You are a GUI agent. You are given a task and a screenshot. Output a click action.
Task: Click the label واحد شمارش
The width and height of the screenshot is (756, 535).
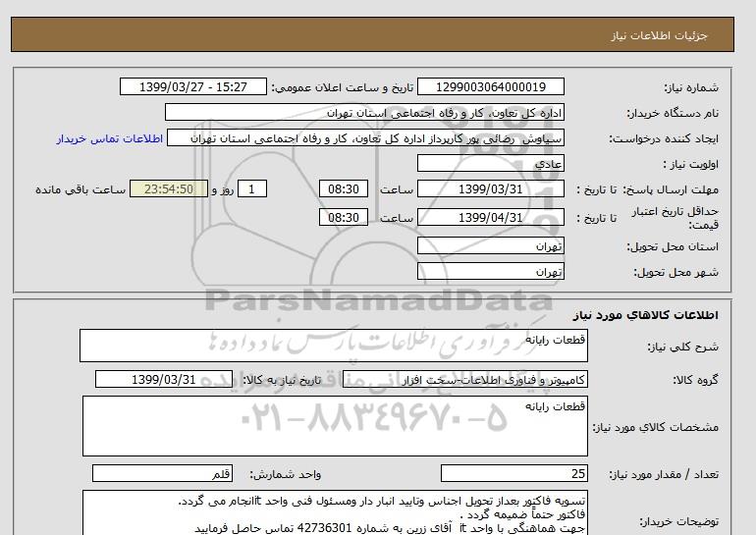[286, 475]
